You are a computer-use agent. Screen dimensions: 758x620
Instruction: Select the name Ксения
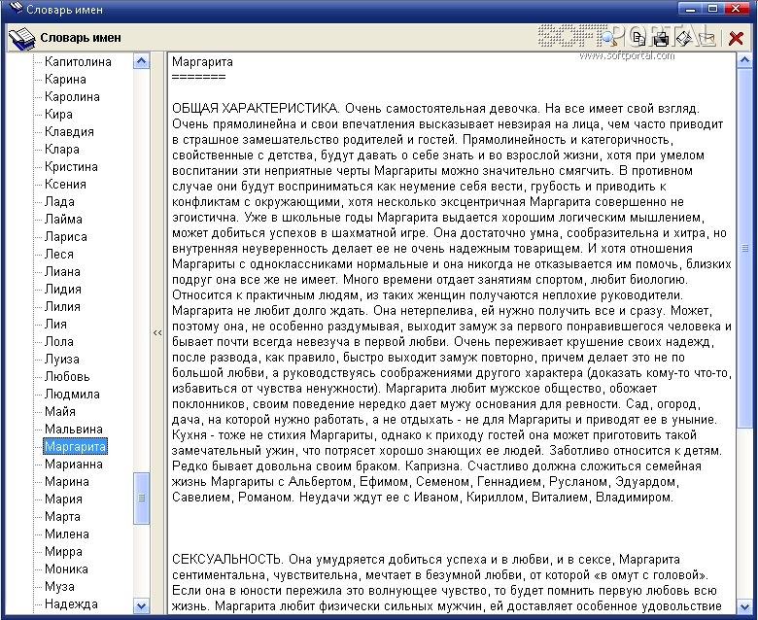coord(65,184)
